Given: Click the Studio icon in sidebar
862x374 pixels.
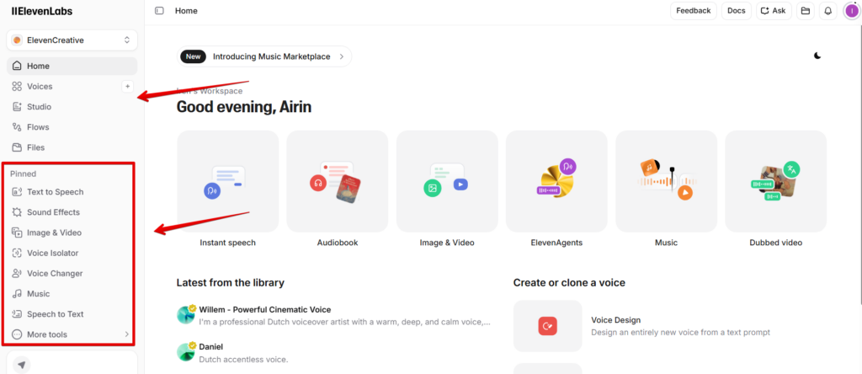Looking at the screenshot, I should 17,107.
